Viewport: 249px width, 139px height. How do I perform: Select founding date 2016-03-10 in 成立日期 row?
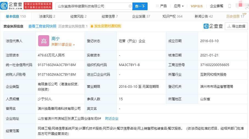click(x=209, y=41)
